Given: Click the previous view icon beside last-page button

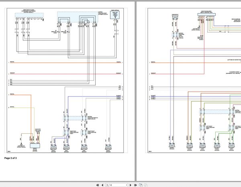Looking at the screenshot, I should 141,185.
